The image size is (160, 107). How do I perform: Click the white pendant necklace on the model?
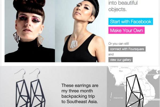tap(74, 44)
